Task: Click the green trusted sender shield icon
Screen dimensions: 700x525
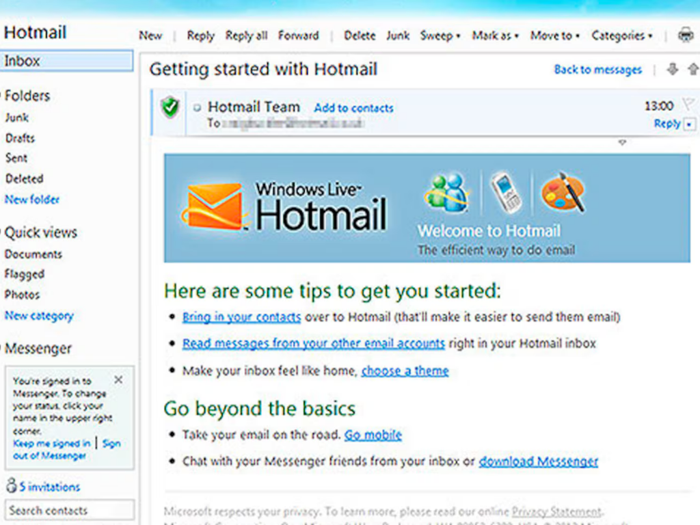Action: (170, 107)
